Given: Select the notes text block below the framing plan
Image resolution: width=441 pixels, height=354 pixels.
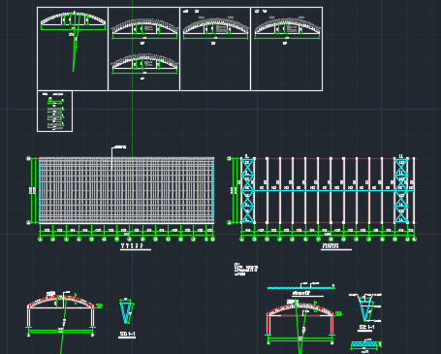Looking at the screenshot, I should 245,270.
